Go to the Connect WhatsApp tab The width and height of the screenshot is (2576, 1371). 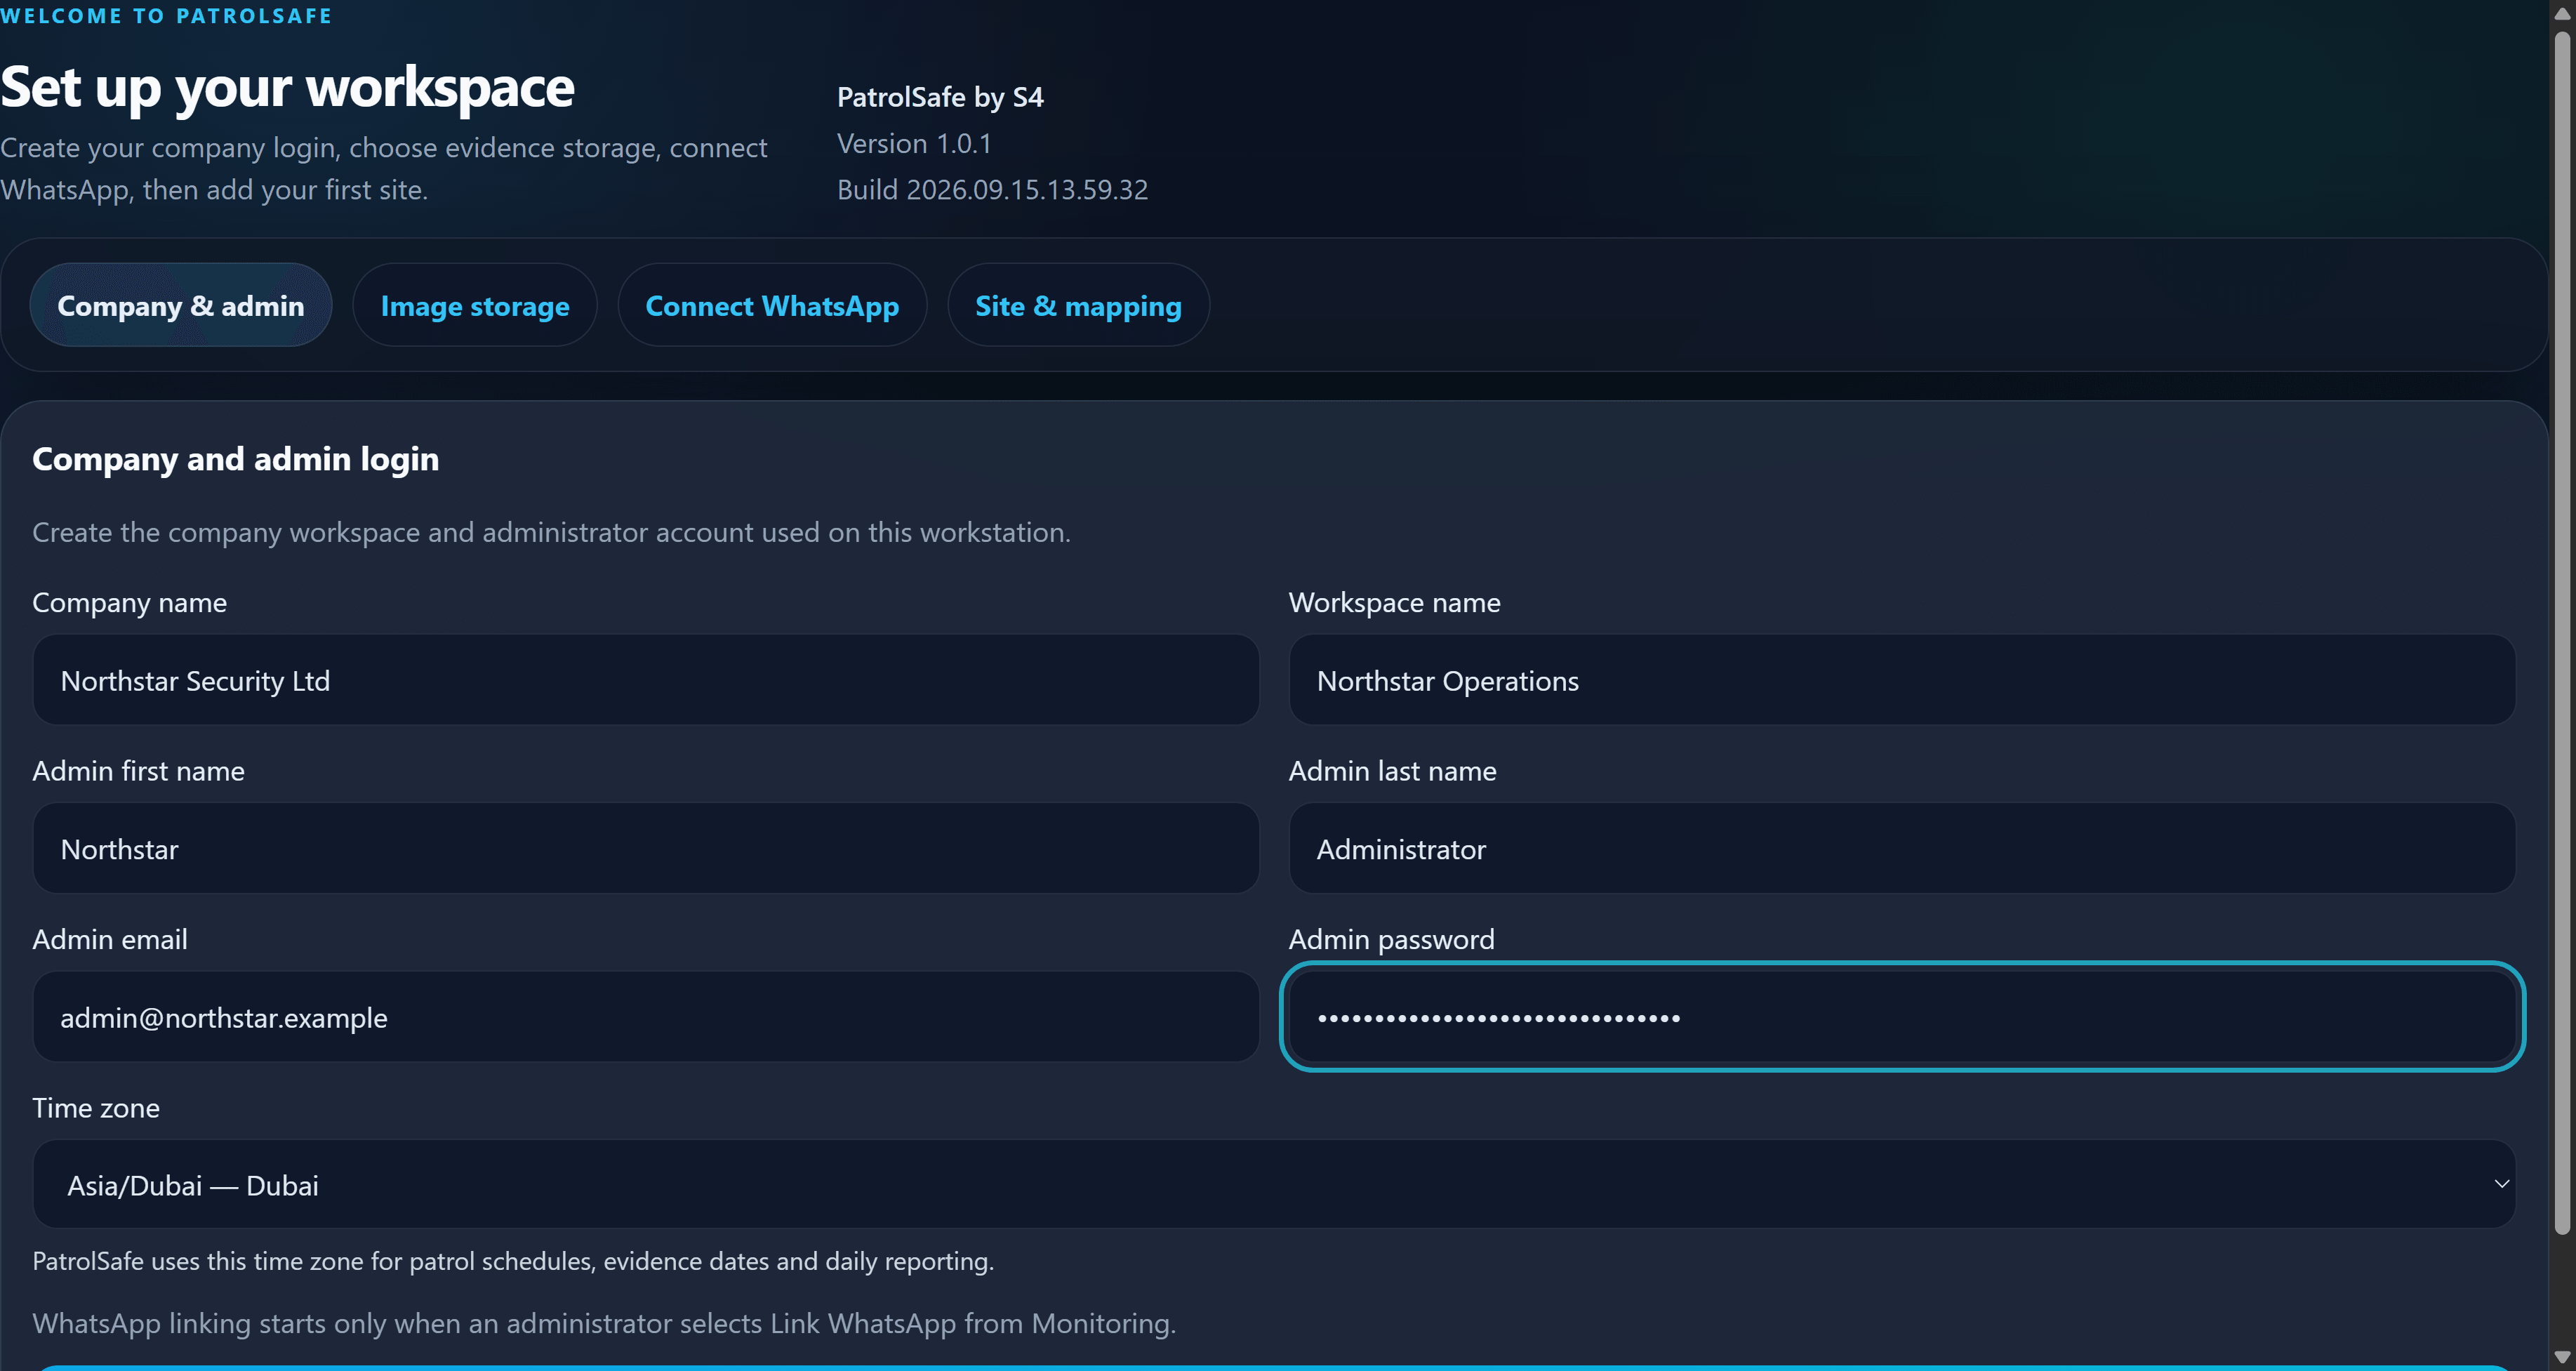[x=772, y=305]
